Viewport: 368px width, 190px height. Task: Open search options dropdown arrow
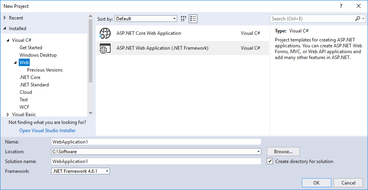[x=364, y=18]
